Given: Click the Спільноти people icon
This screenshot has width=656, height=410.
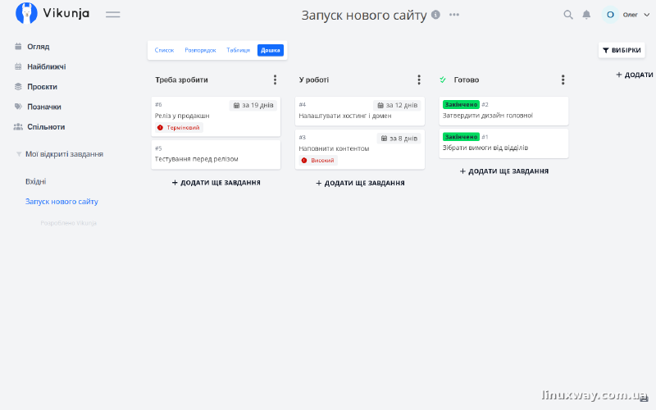Looking at the screenshot, I should (18, 126).
